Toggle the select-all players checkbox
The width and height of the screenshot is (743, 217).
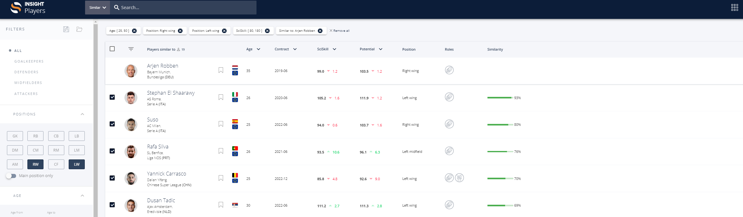tap(112, 49)
